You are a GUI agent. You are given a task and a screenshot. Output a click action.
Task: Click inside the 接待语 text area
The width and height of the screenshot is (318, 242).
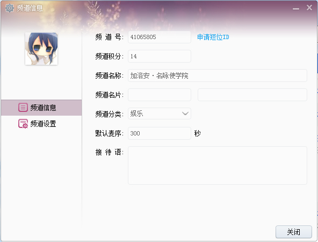tap(218, 165)
